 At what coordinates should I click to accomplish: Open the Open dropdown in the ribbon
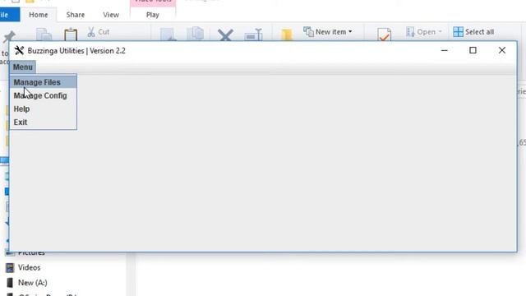424,32
